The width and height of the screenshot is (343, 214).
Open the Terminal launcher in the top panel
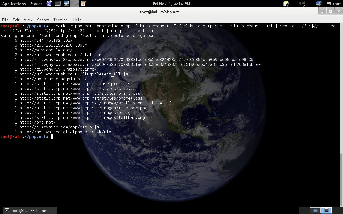(58, 3)
